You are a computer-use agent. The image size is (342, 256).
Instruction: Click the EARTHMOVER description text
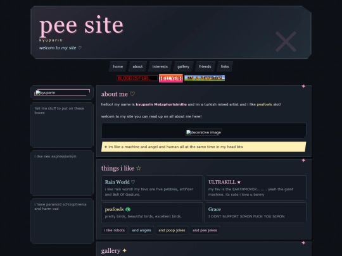point(251,192)
